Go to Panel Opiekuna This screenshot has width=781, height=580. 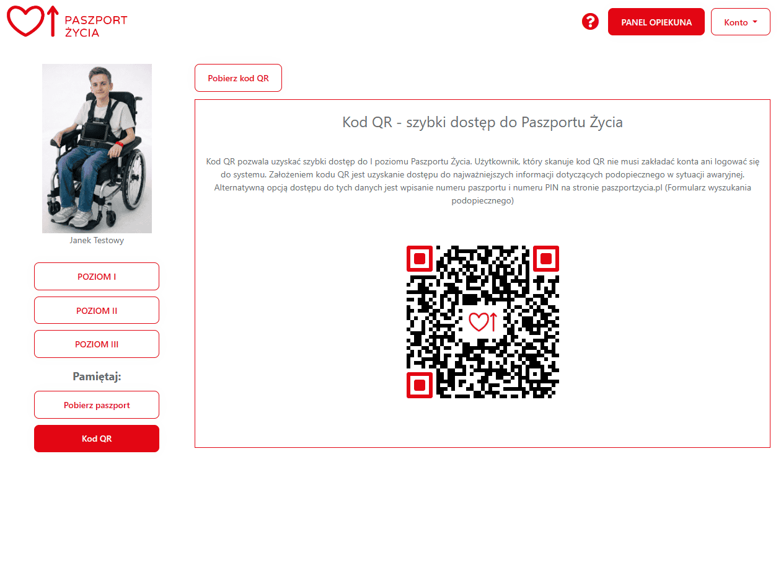656,22
